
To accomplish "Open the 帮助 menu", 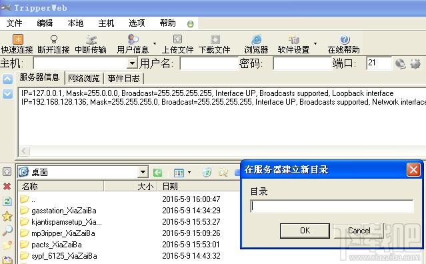I will pyautogui.click(x=167, y=23).
